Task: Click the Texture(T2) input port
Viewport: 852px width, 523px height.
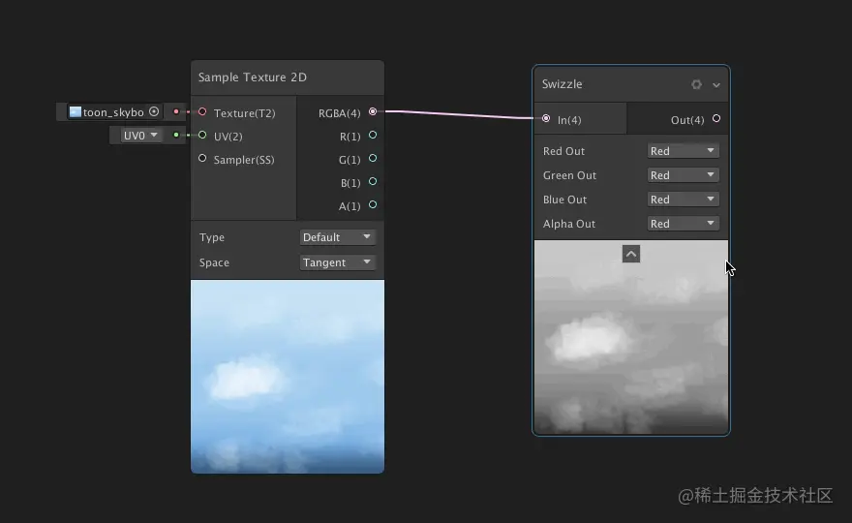Action: (202, 111)
